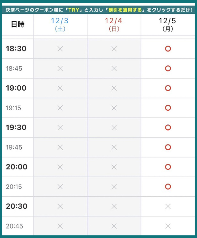
Task: Select the 19:45 circle under 12/5
Action: 168,147
